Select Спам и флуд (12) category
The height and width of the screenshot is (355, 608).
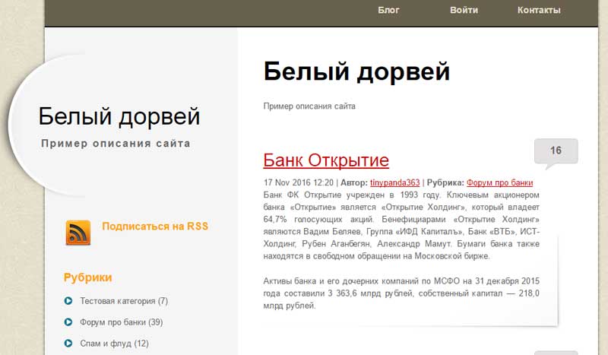pos(115,344)
